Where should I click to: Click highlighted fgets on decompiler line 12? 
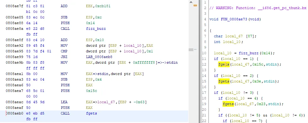224,64
